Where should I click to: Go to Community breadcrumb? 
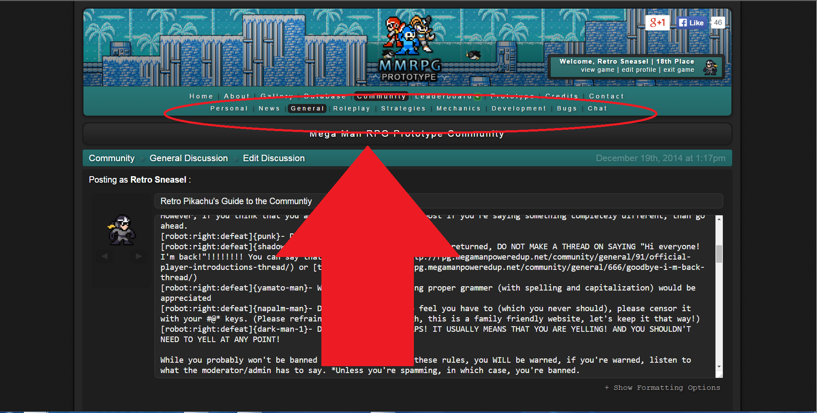[x=111, y=158]
